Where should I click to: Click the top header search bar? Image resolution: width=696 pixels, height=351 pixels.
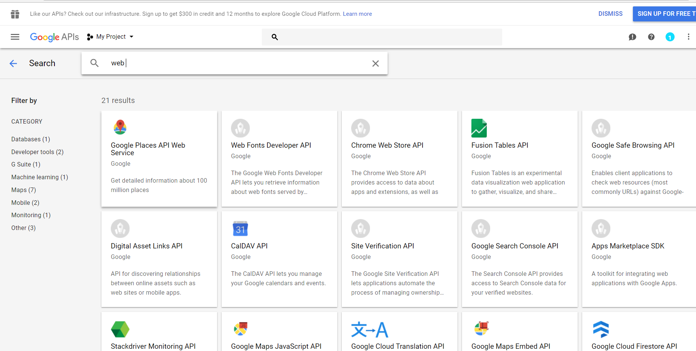pos(387,37)
